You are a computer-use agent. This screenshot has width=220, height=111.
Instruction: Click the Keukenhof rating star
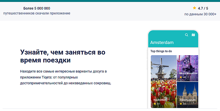[x=155, y=104]
